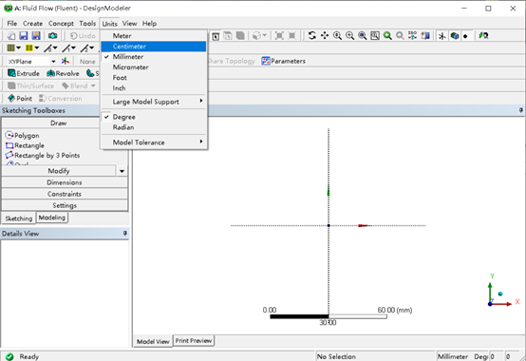Open the Settings toolbox

click(65, 205)
